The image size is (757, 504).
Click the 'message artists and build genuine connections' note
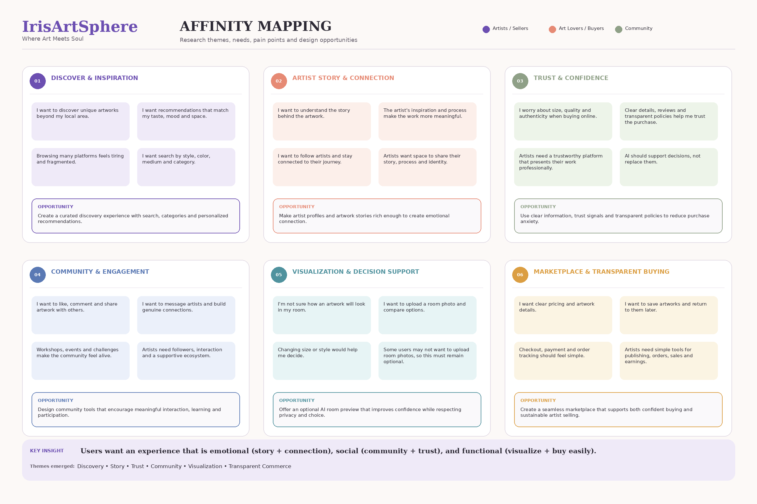[x=186, y=315]
